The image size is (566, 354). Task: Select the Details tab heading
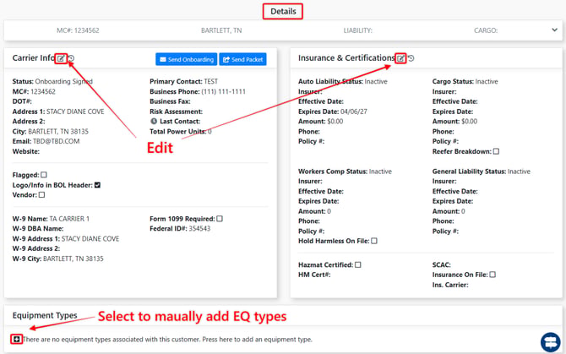[x=283, y=12]
